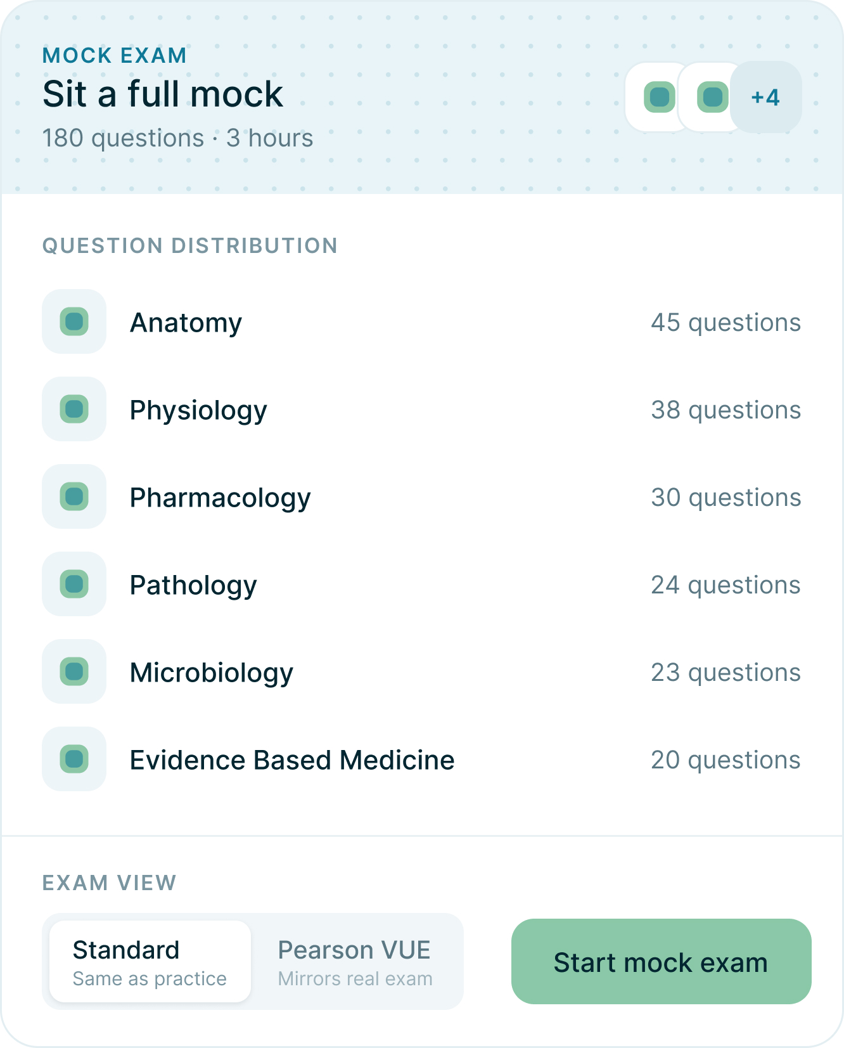844x1048 pixels.
Task: Click the 30 questions count for Pharmacology
Action: [726, 498]
